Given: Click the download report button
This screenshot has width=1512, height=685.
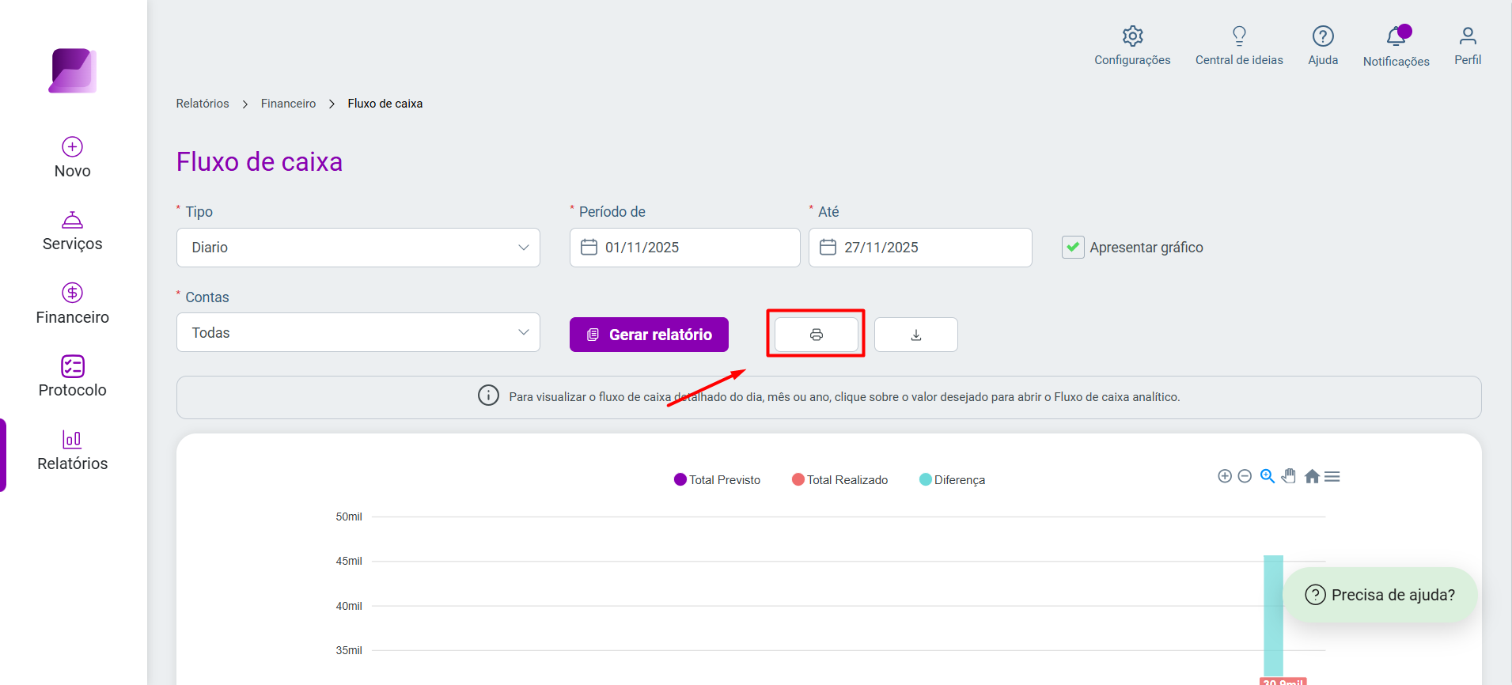Looking at the screenshot, I should [916, 335].
